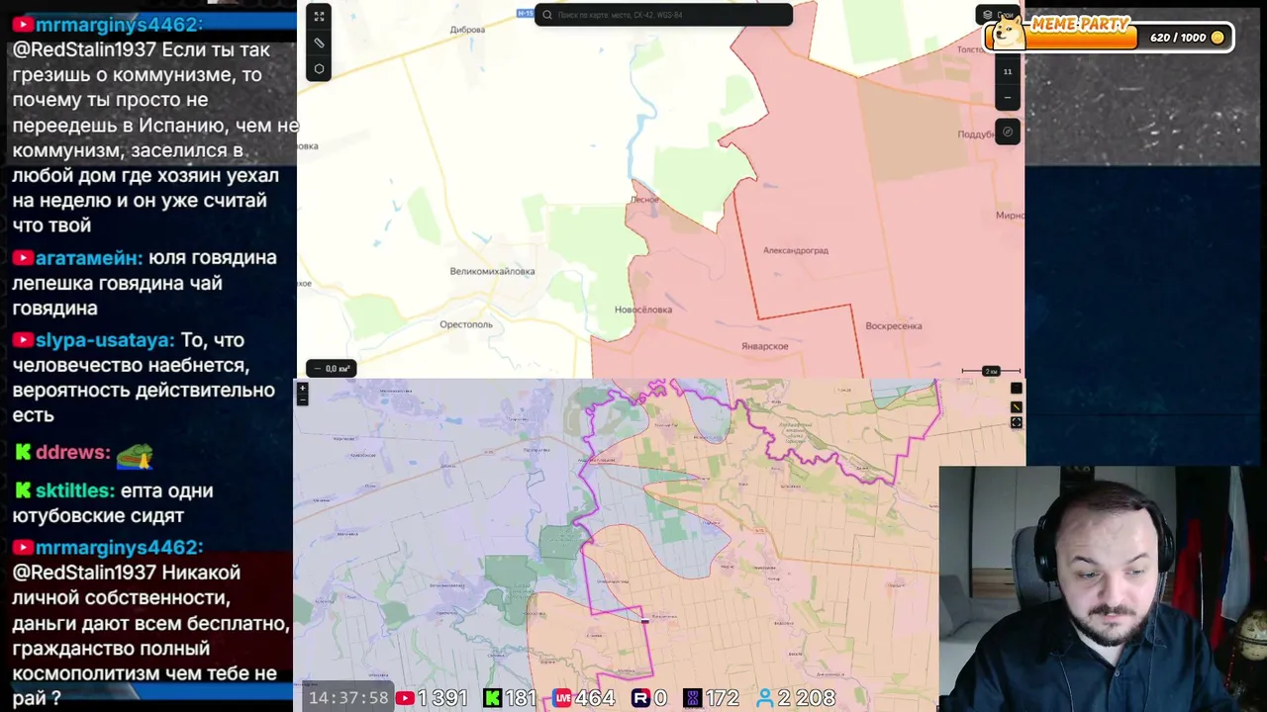
Task: Click the top dark square tool on the bottom map
Action: tap(1016, 389)
